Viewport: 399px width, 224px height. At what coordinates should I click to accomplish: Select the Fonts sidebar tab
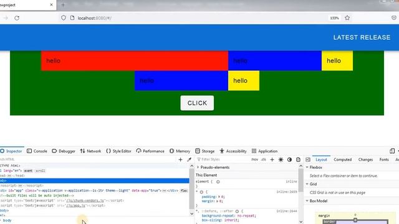click(x=384, y=159)
